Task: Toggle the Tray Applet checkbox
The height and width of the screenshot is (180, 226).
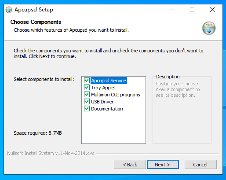Action: pos(87,88)
